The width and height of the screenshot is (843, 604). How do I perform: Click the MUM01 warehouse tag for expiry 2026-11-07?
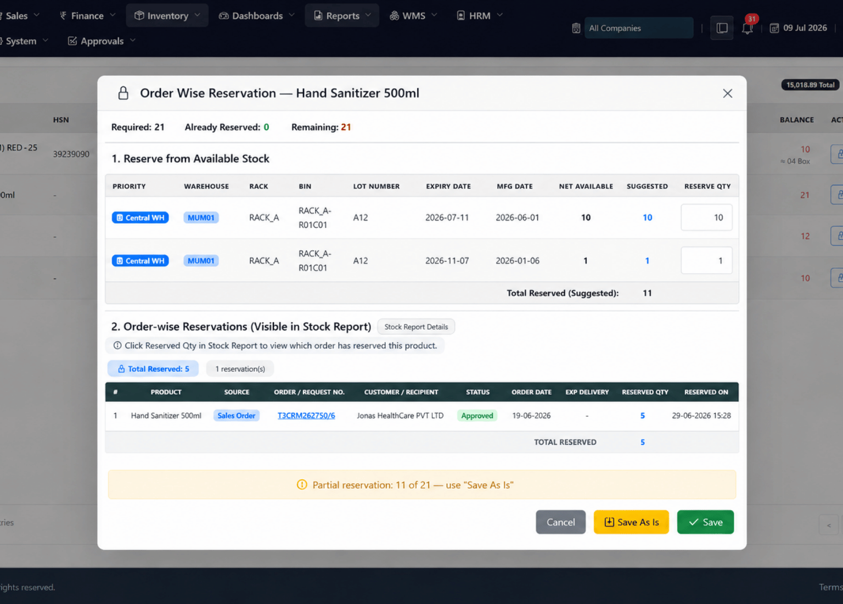tap(201, 261)
